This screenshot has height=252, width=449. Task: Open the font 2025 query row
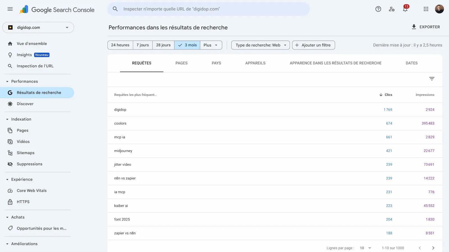coord(275,220)
